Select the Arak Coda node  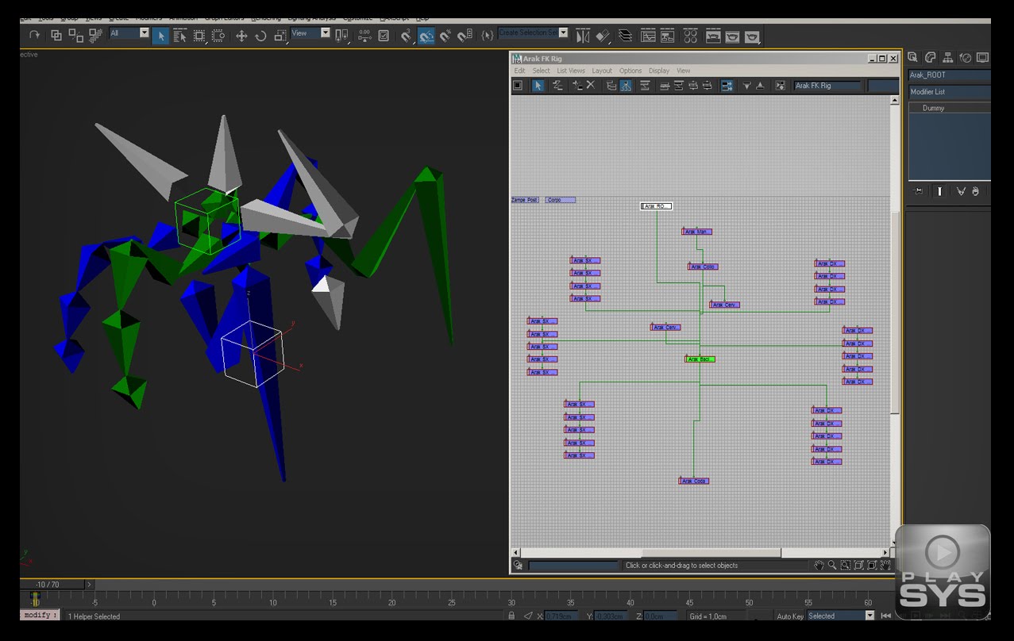pos(694,481)
